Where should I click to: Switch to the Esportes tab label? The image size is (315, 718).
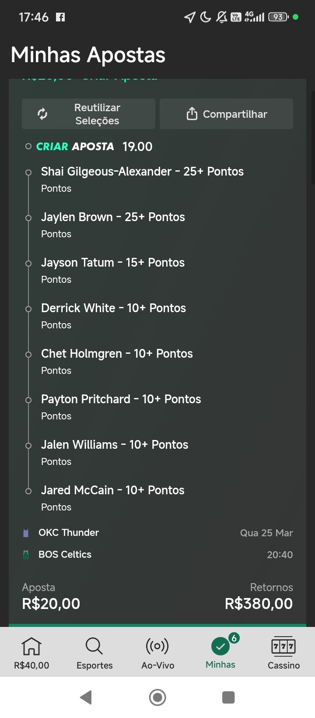(94, 665)
